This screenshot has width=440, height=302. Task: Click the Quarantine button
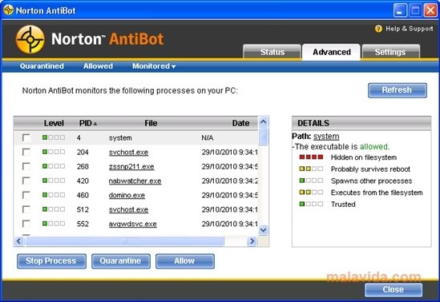(121, 261)
